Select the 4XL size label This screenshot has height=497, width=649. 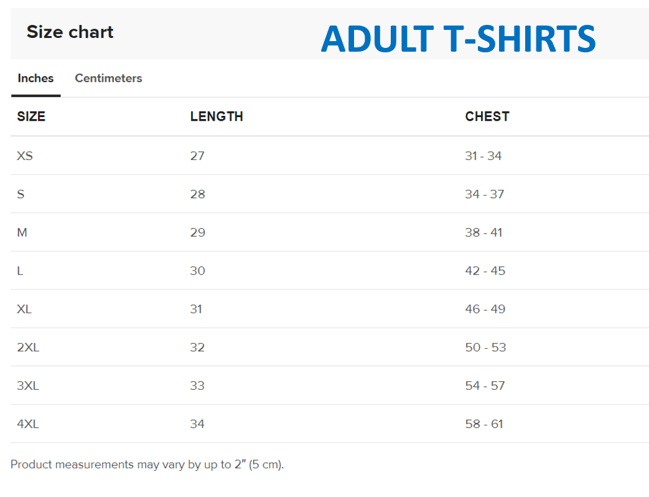click(28, 424)
